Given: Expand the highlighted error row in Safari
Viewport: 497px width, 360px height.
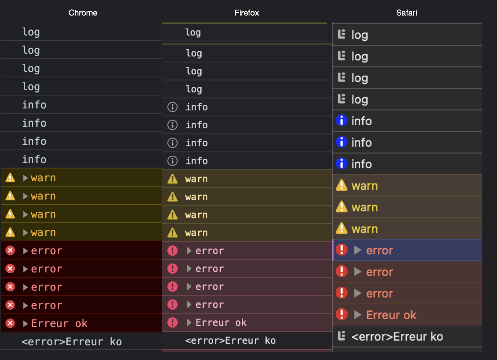Looking at the screenshot, I should [x=357, y=250].
